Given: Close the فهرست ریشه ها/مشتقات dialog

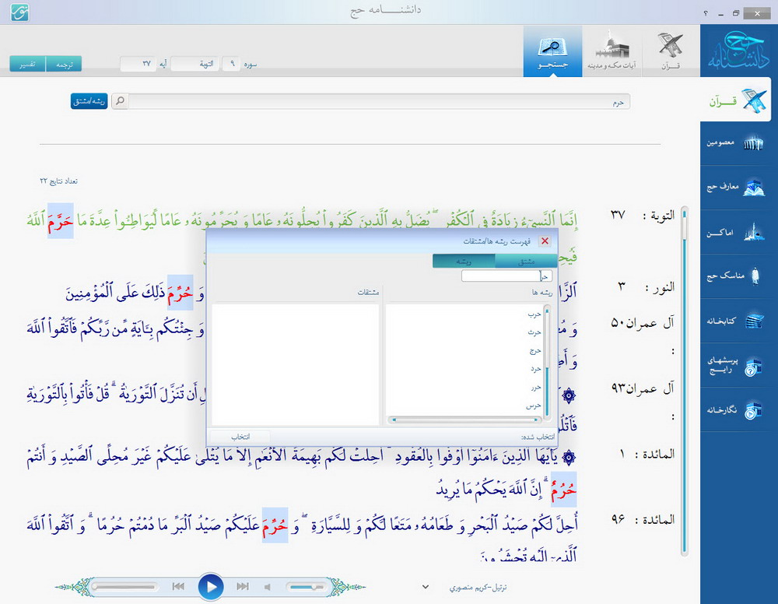Looking at the screenshot, I should pyautogui.click(x=545, y=241).
